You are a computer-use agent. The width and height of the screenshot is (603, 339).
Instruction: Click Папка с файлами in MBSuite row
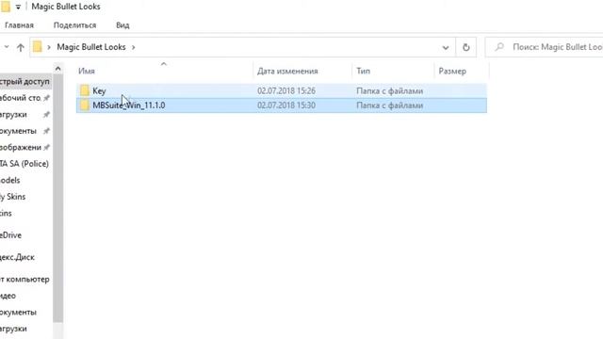click(389, 105)
